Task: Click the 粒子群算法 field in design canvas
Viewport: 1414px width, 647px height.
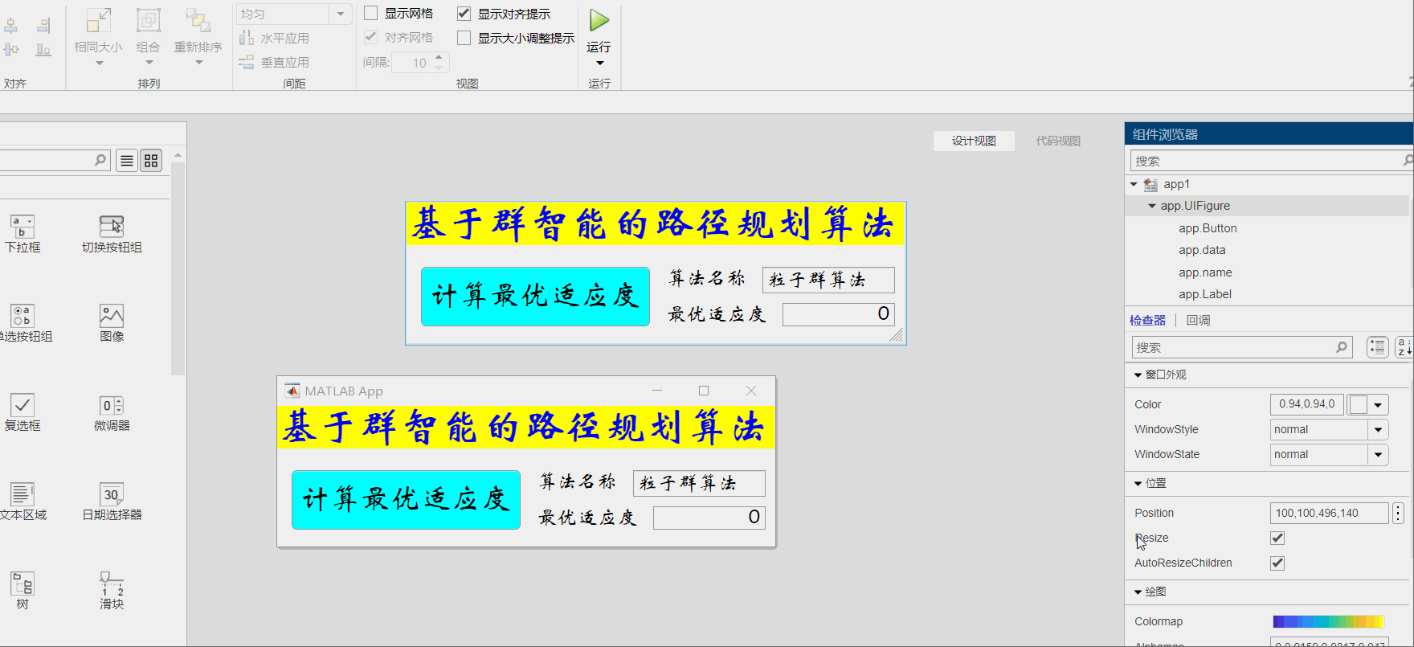Action: [x=828, y=280]
